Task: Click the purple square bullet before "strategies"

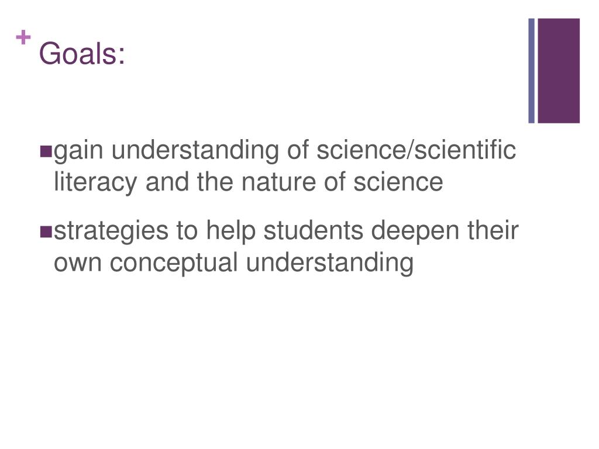Action: (46, 232)
